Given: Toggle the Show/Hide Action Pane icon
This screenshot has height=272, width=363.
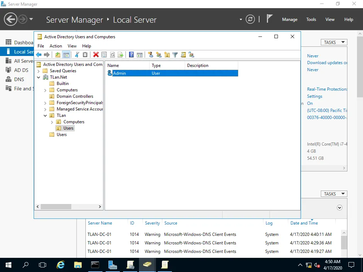Looking at the screenshot, I should pyautogui.click(x=140, y=55).
